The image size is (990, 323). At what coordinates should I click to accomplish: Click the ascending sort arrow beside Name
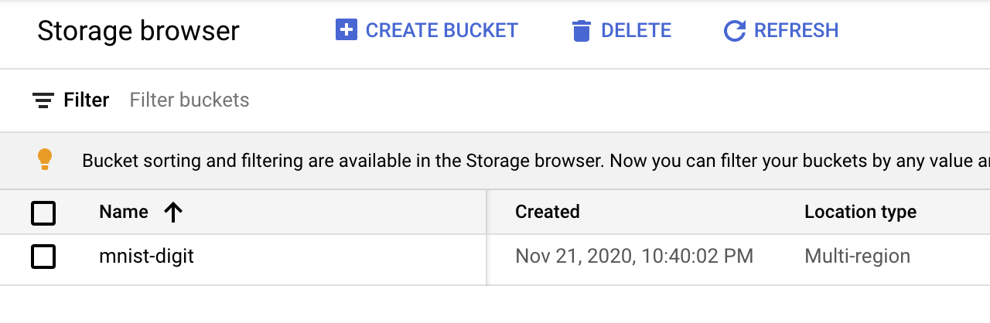pos(173,212)
